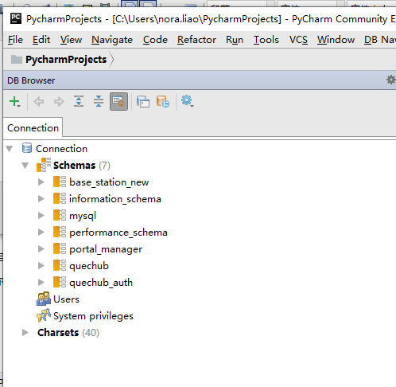Collapse the Connection tree node
396x387 pixels.
pyautogui.click(x=10, y=149)
